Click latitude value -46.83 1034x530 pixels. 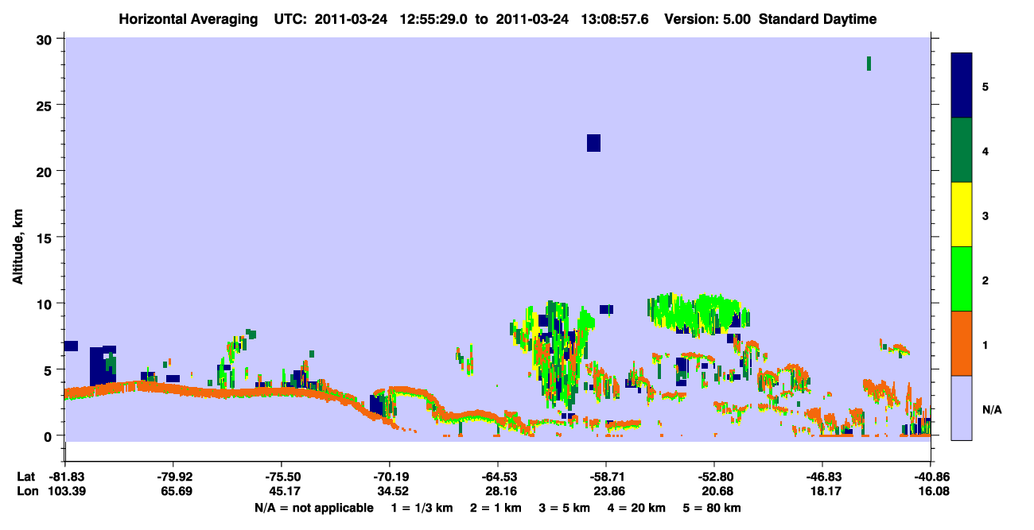[822, 477]
